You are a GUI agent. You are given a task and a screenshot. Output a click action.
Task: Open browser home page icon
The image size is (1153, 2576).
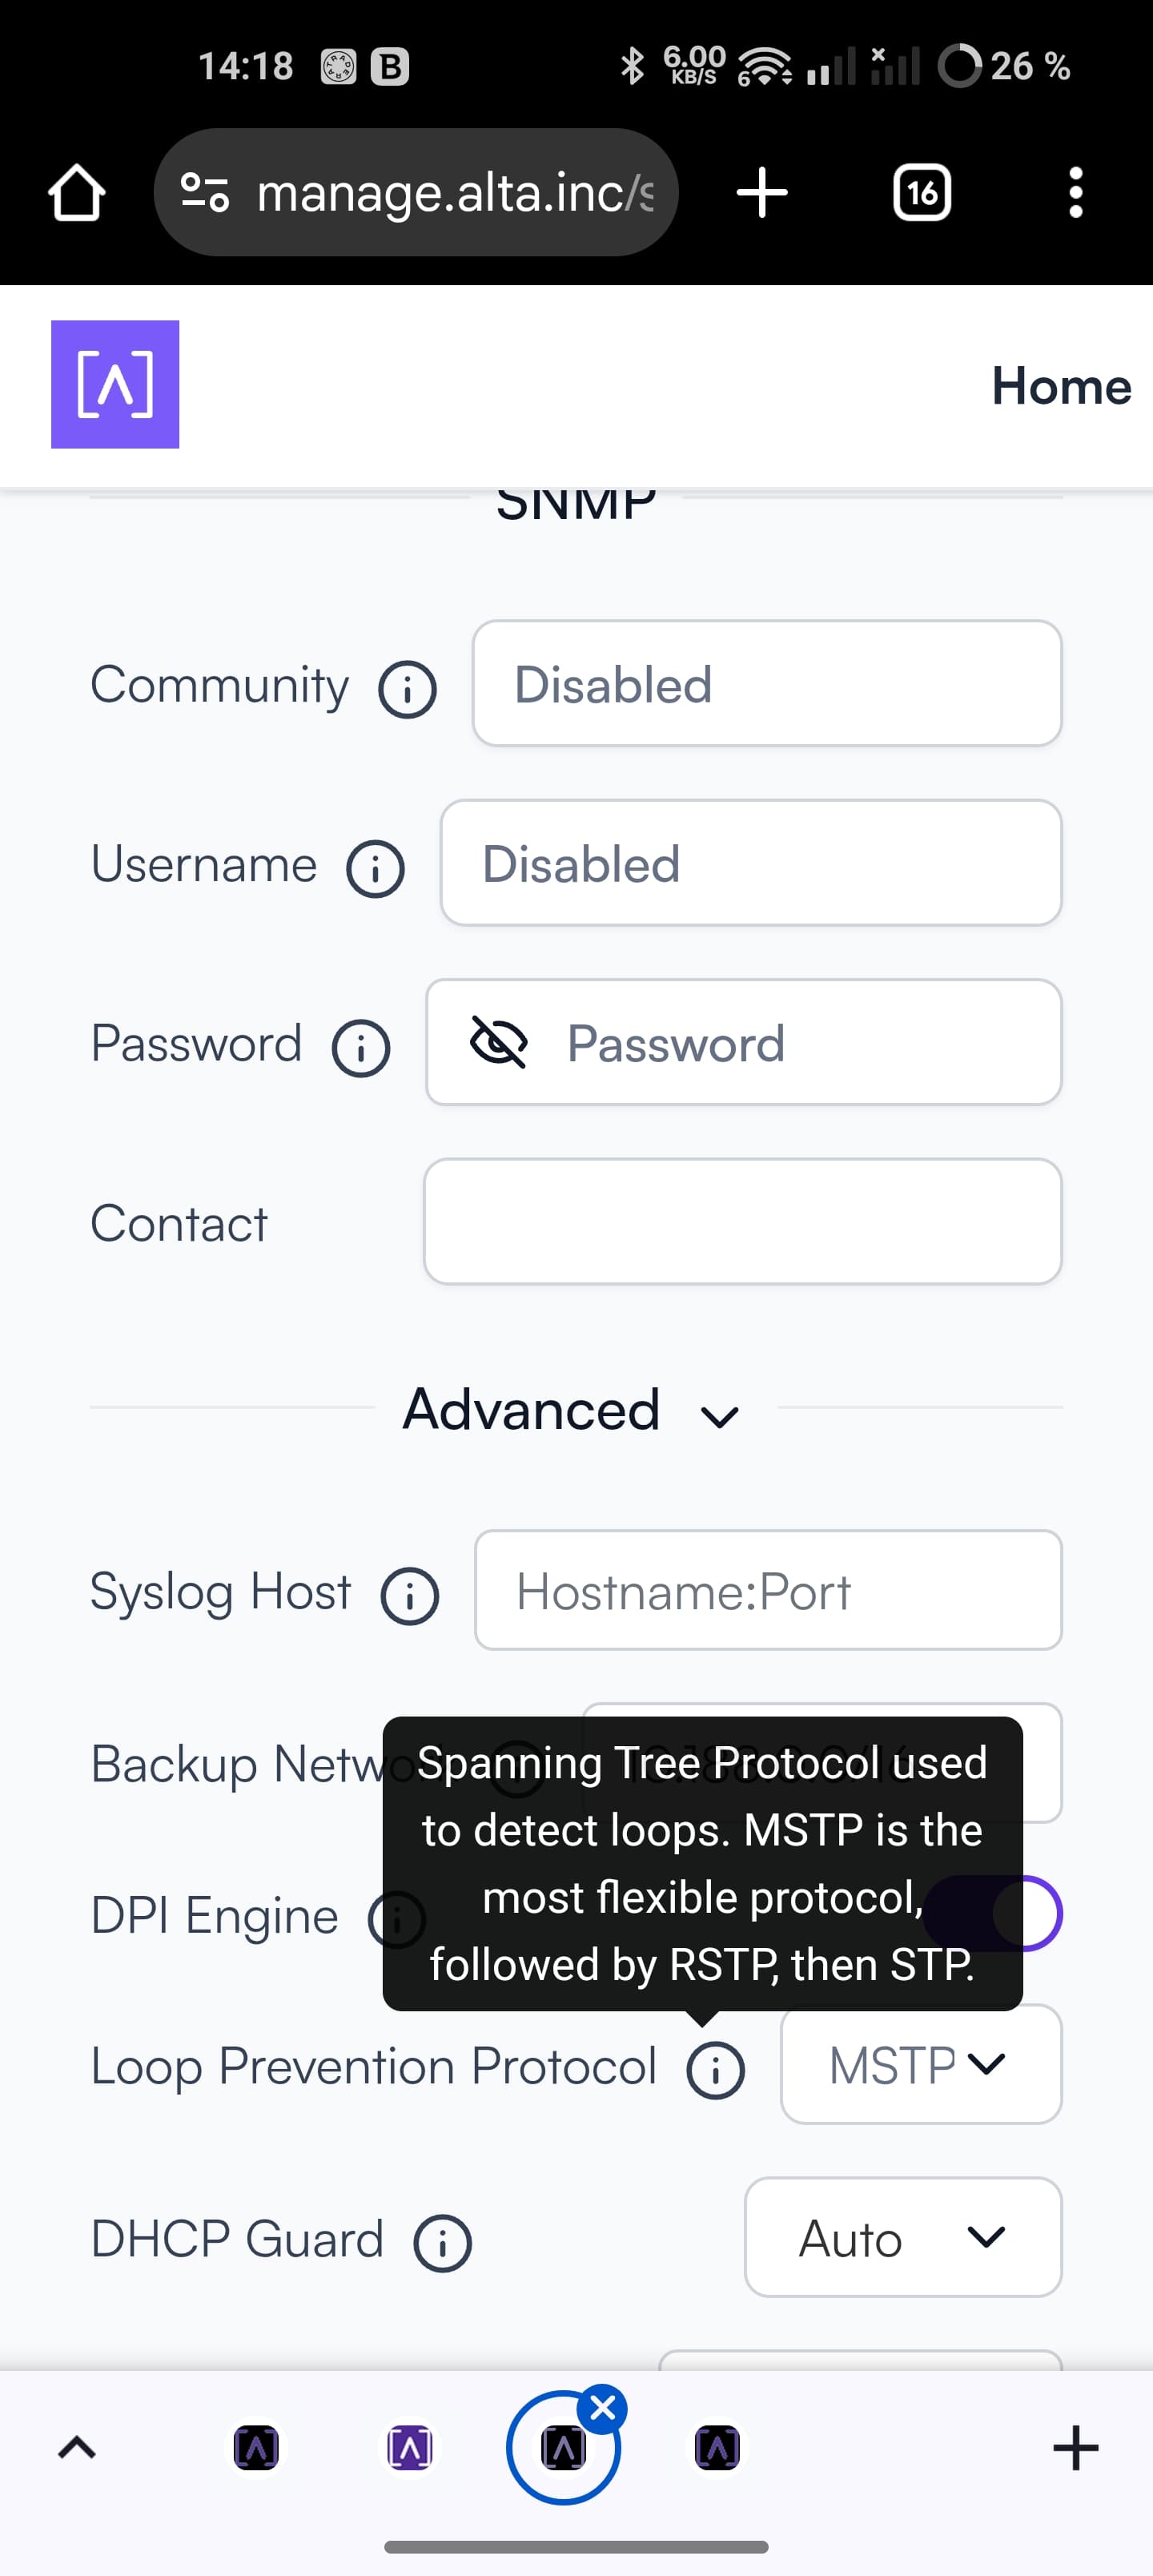pyautogui.click(x=77, y=192)
